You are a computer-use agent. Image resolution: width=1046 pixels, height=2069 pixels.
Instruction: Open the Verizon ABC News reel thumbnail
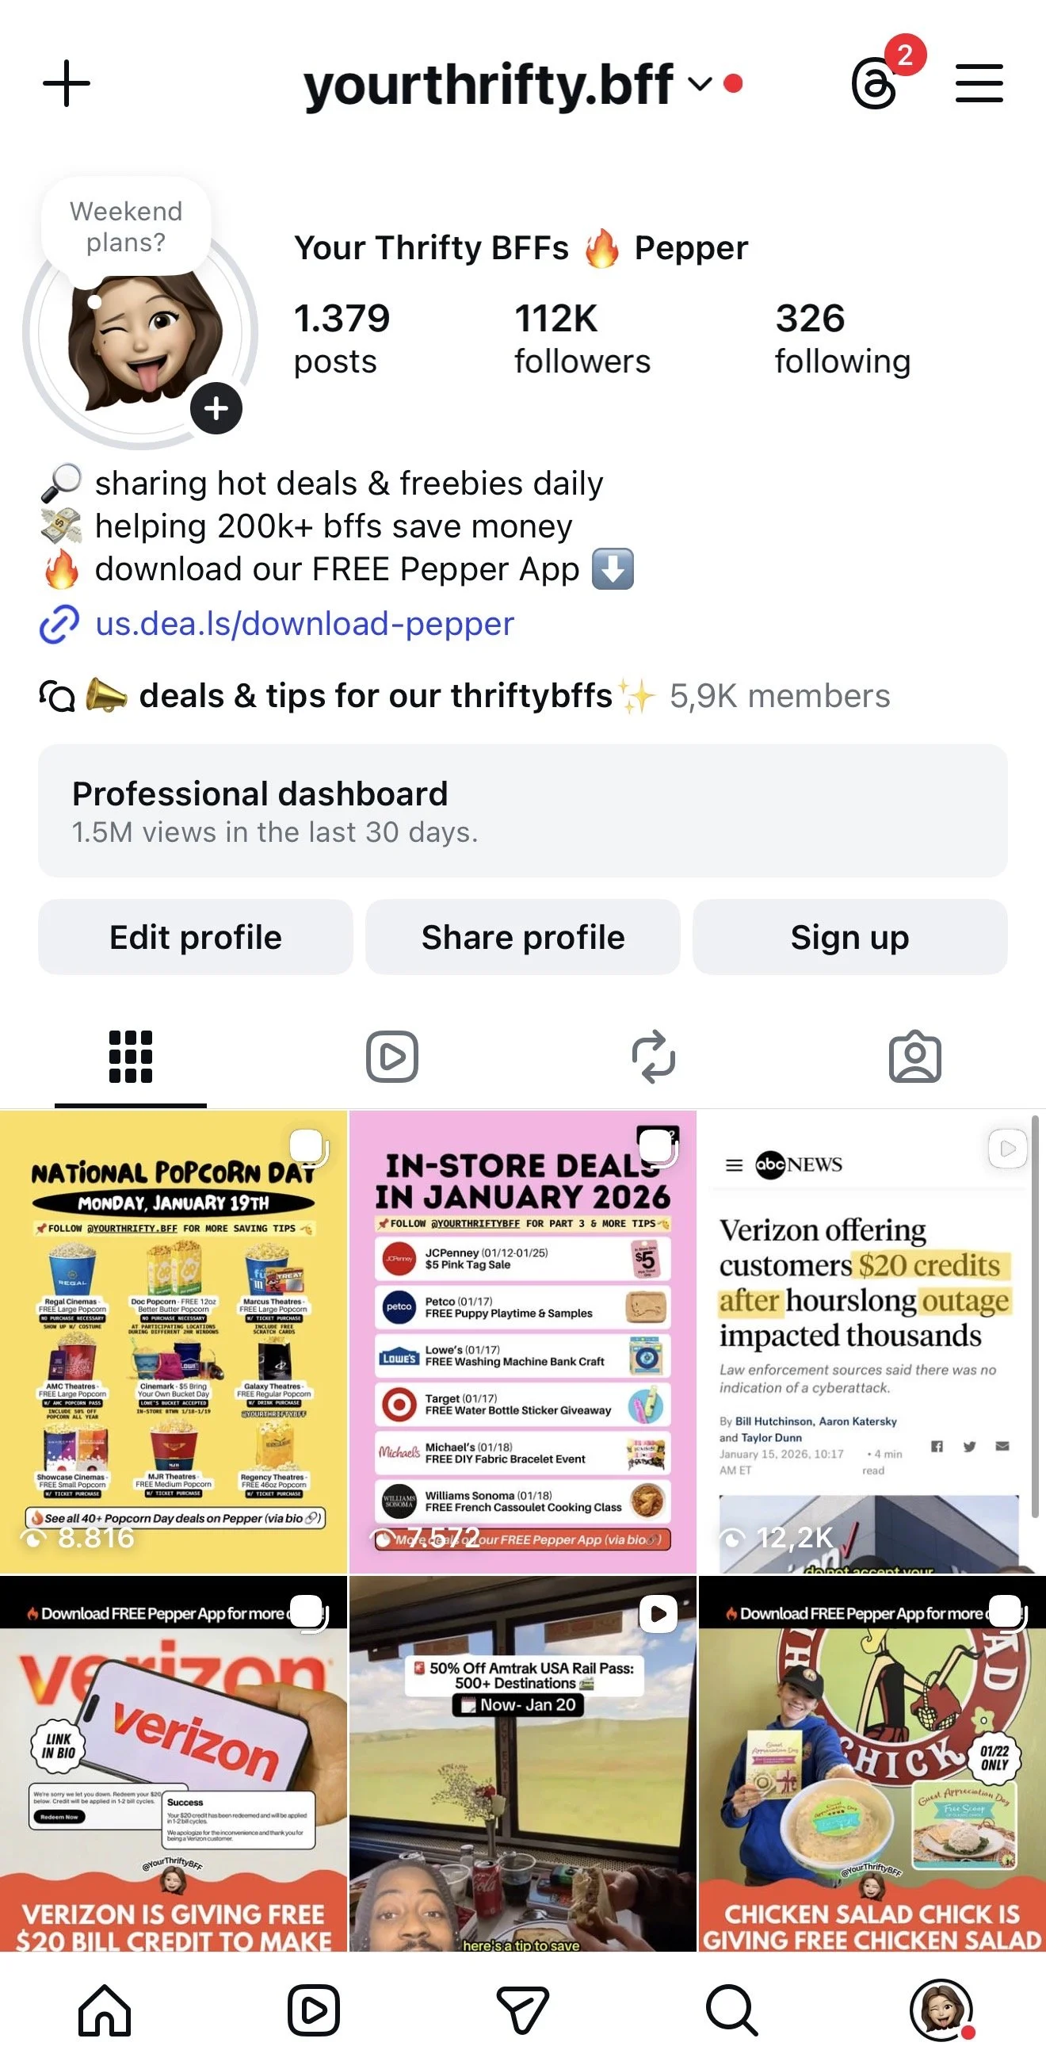click(x=872, y=1341)
